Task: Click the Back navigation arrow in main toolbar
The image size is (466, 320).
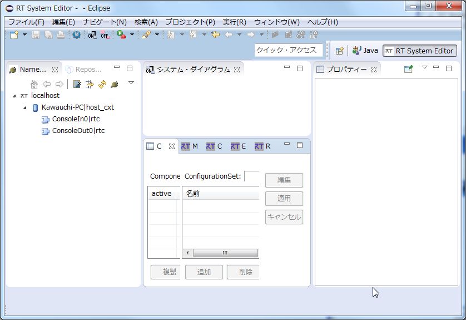Action: pyautogui.click(x=229, y=35)
